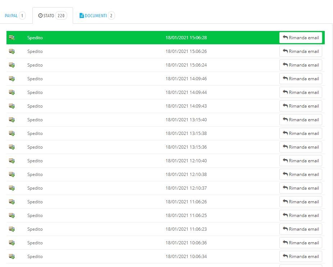
Task: Resend email for the 13:15:36 status
Action: [301, 147]
